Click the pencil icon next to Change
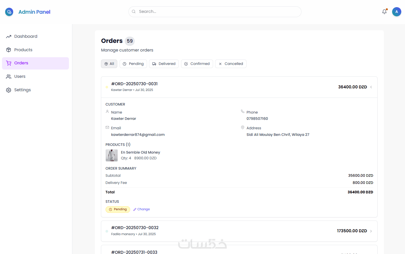 (x=135, y=209)
